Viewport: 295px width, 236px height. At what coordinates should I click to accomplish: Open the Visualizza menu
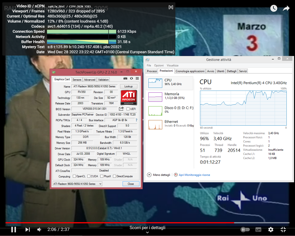click(x=173, y=65)
